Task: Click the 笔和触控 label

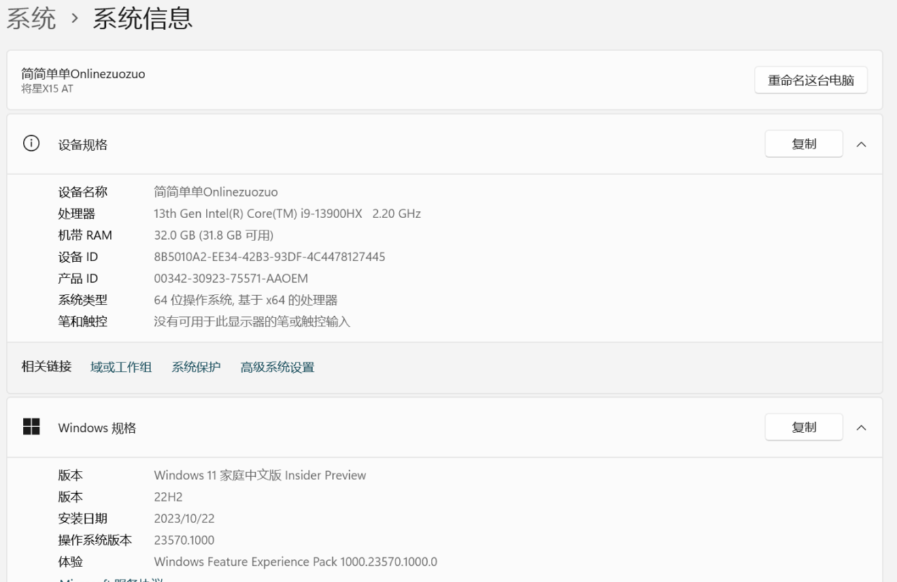Action: tap(83, 321)
